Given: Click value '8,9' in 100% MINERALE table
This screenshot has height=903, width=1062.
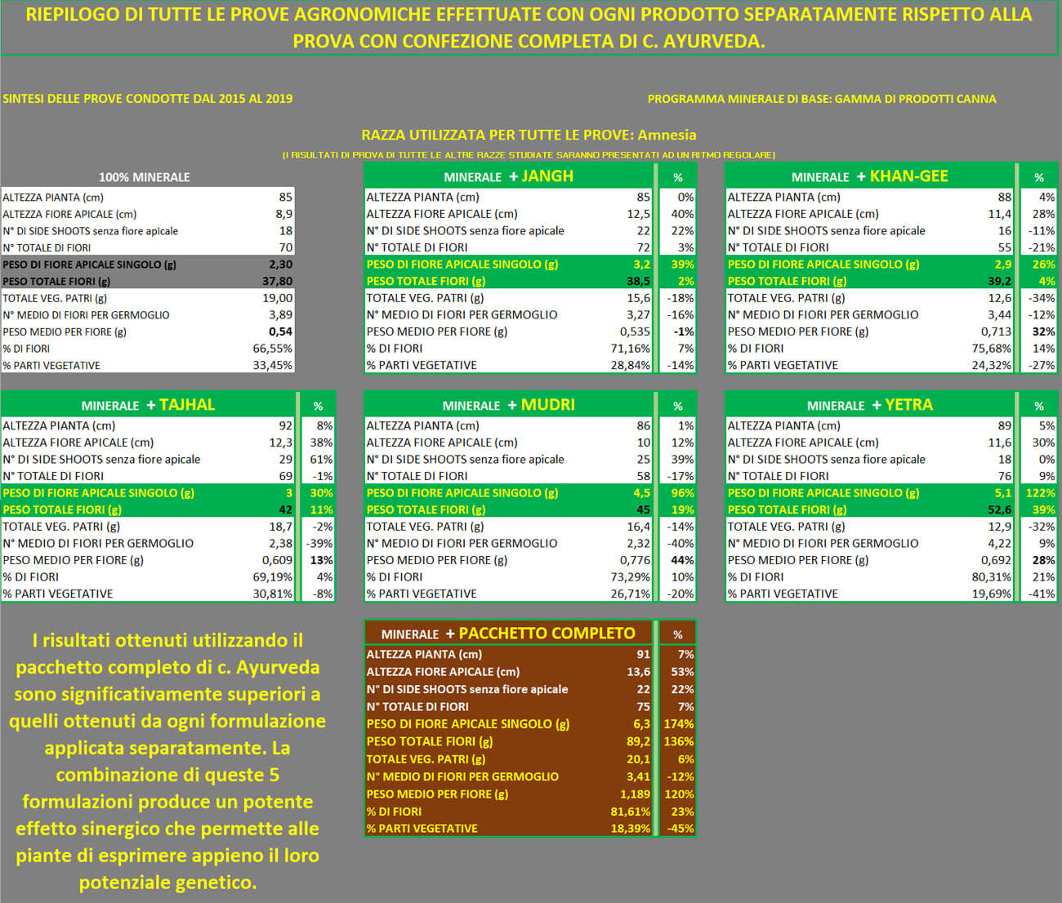Looking at the screenshot, I should [283, 214].
